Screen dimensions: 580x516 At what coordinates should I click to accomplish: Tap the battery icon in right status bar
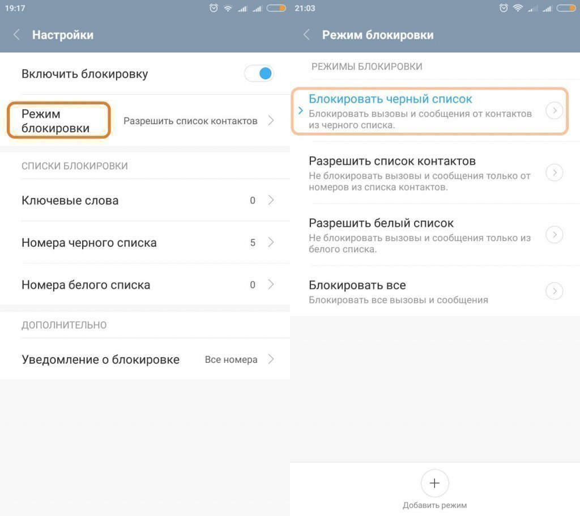click(566, 8)
